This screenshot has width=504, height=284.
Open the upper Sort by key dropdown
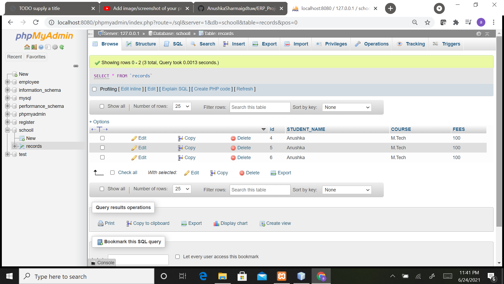(x=347, y=107)
